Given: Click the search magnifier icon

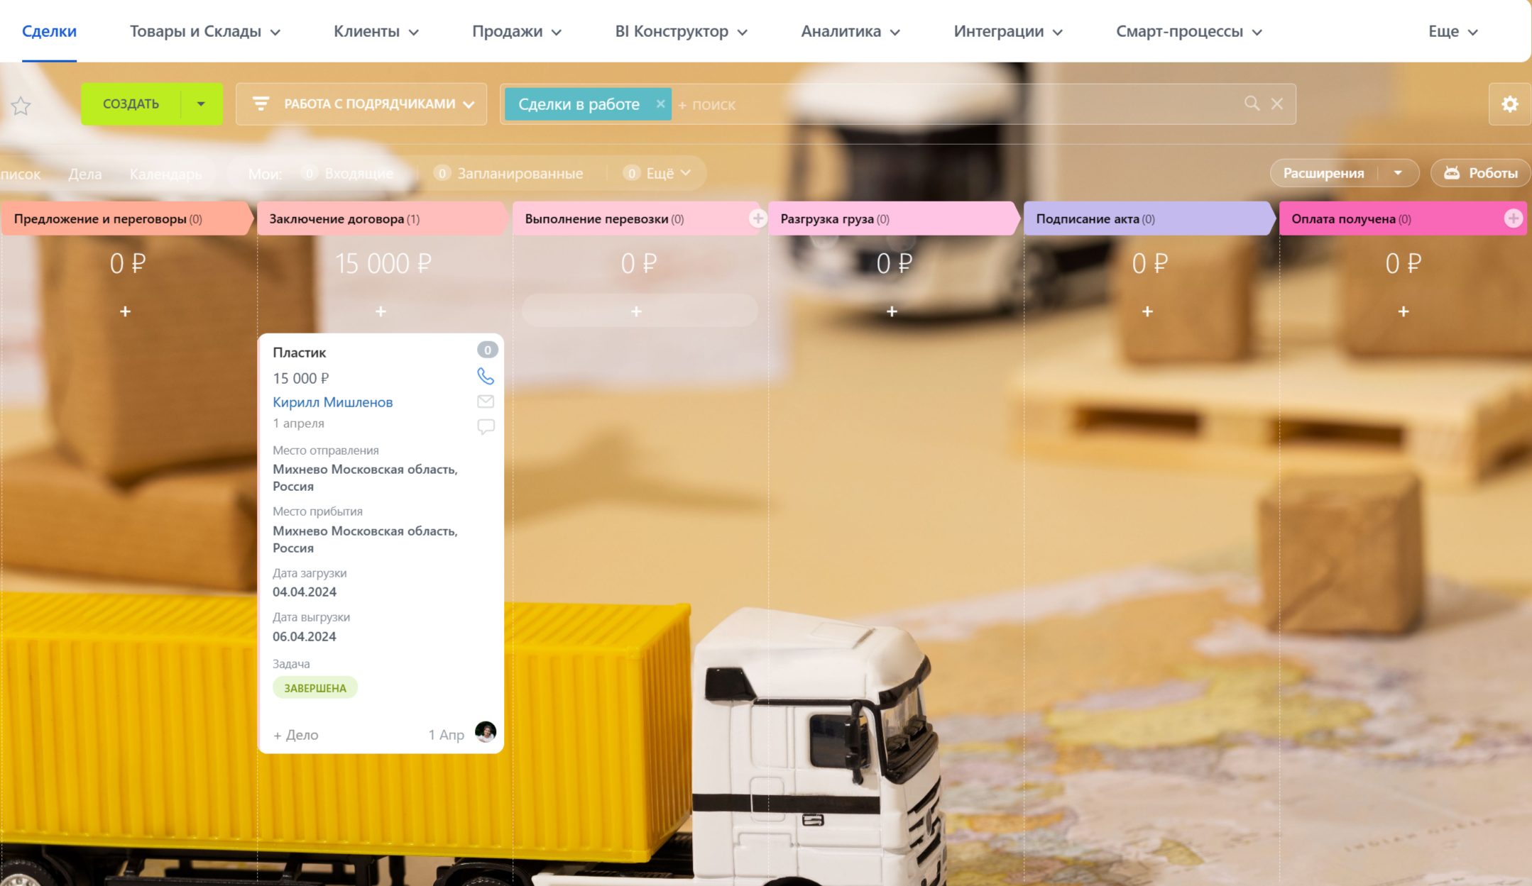Looking at the screenshot, I should point(1252,104).
